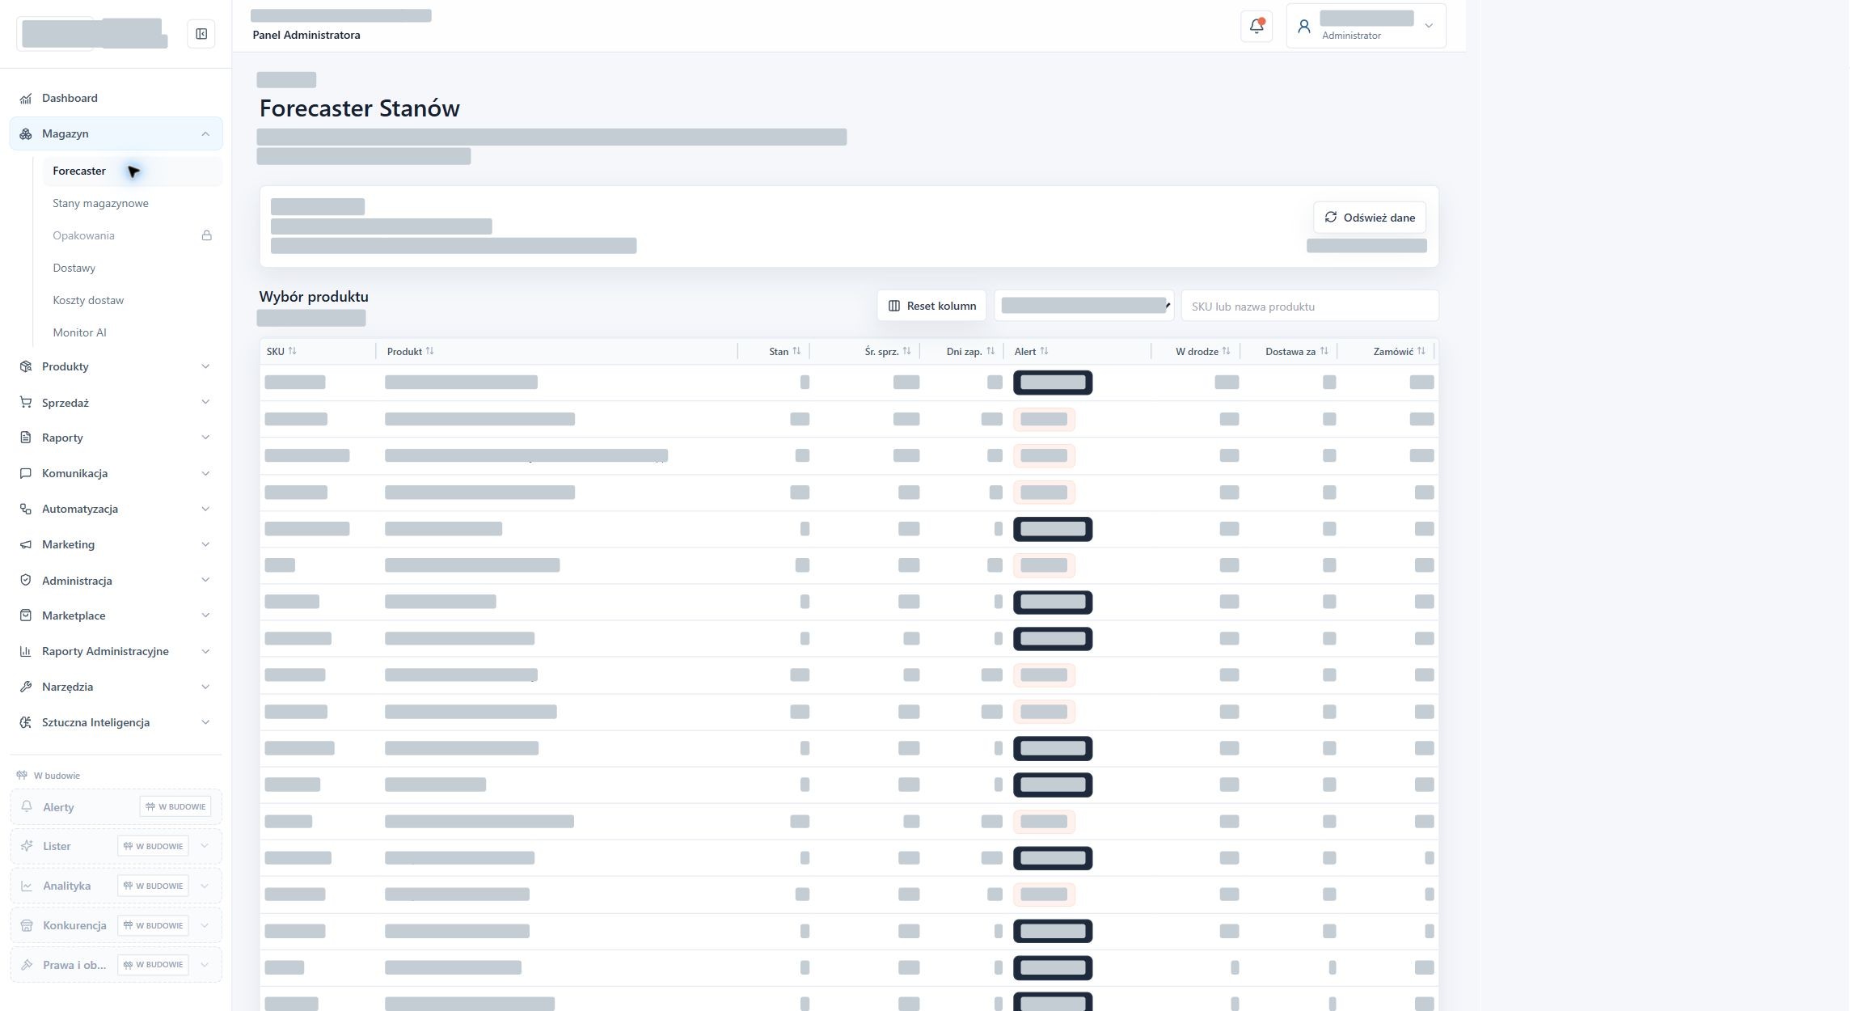Click the SKU or product name search field
This screenshot has height=1011, width=1850.
[1310, 306]
